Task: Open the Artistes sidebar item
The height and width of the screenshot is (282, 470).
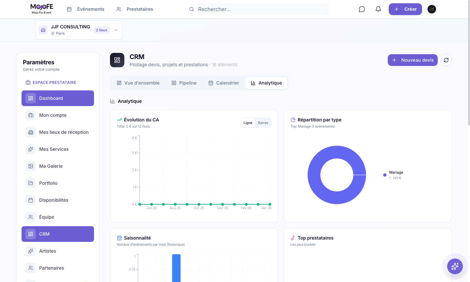Action: click(x=58, y=251)
